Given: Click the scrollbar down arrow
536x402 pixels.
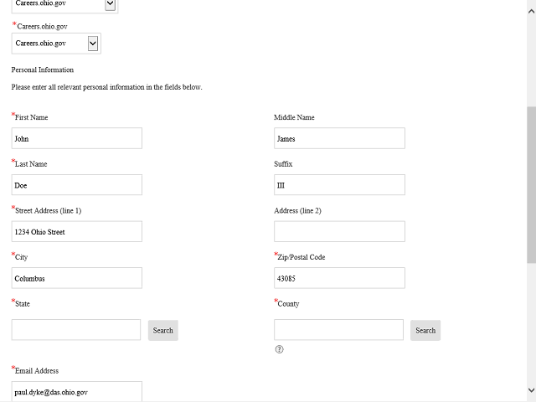Looking at the screenshot, I should [531, 390].
